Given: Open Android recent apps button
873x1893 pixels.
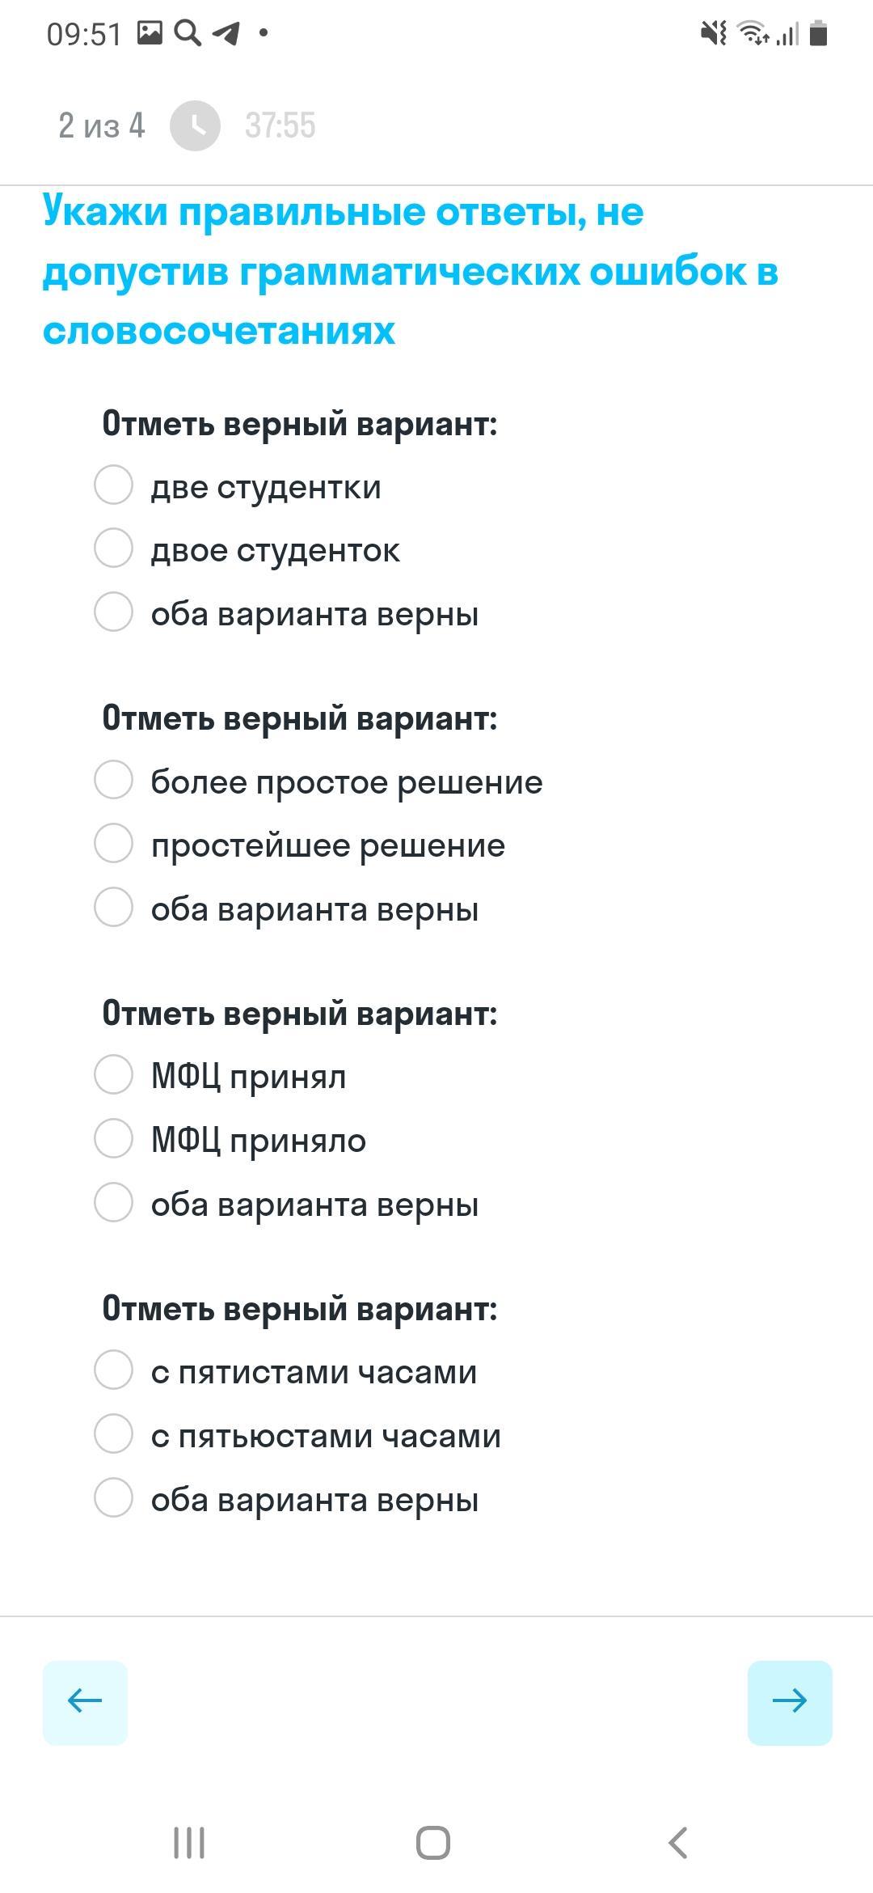Looking at the screenshot, I should tap(189, 1843).
